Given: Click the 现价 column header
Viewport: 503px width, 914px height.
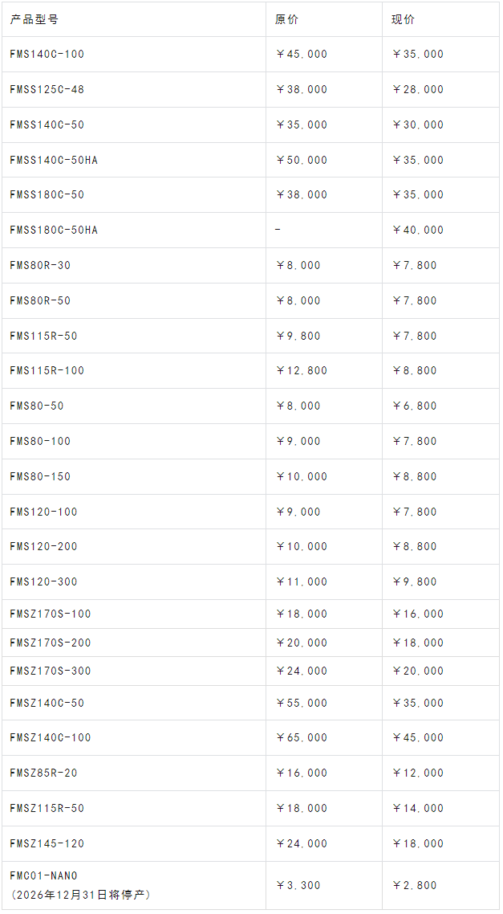Looking at the screenshot, I should 404,19.
